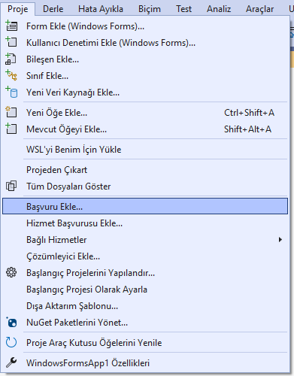Choose Proje Araç Kutusu Öğelerini Yenile
The width and height of the screenshot is (294, 376).
click(x=145, y=343)
